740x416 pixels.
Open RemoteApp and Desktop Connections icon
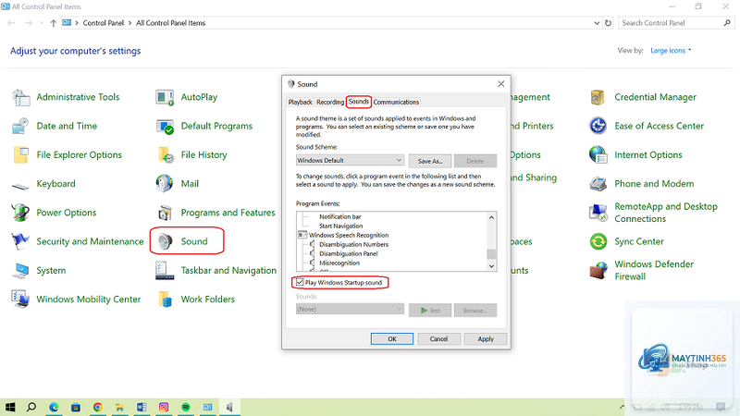[x=598, y=213]
